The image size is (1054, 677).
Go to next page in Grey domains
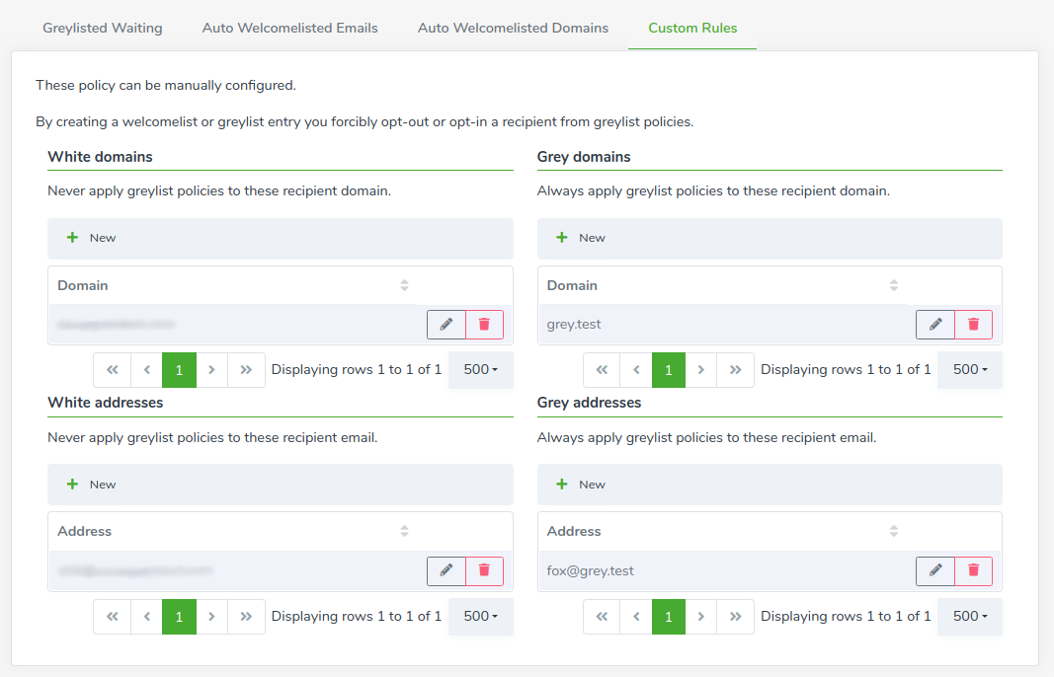tap(701, 370)
